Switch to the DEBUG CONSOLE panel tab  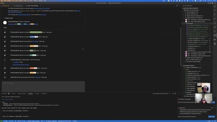coord(22,94)
